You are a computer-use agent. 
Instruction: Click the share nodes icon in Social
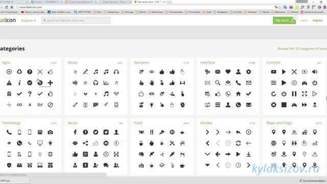(85, 143)
